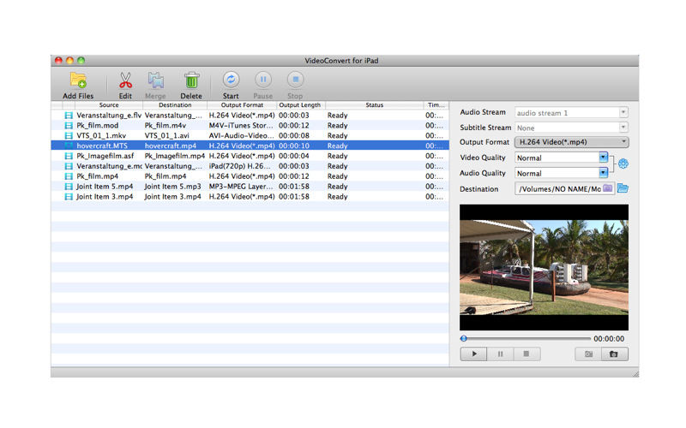This screenshot has height=428, width=686.
Task: Click destination cell Joint Item 5.mp3
Action: pos(173,187)
